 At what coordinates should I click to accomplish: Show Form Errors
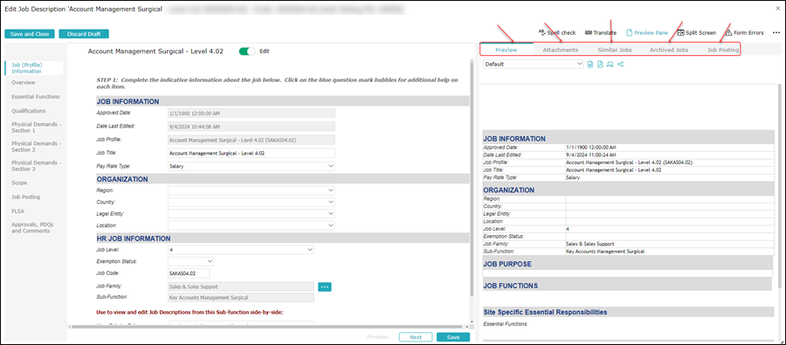[x=744, y=32]
